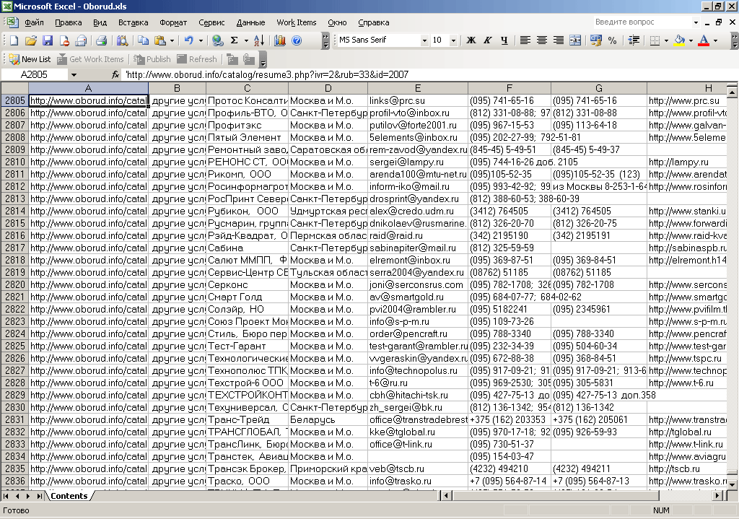
Task: Decrease the indent
Action: [634, 40]
